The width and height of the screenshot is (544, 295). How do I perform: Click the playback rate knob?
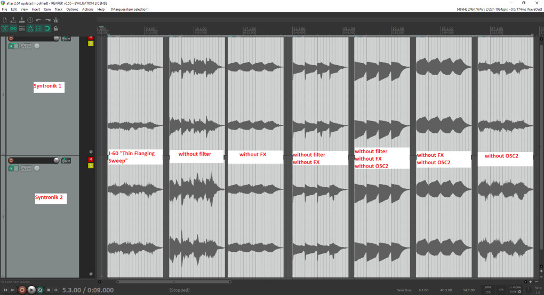pyautogui.click(x=529, y=290)
